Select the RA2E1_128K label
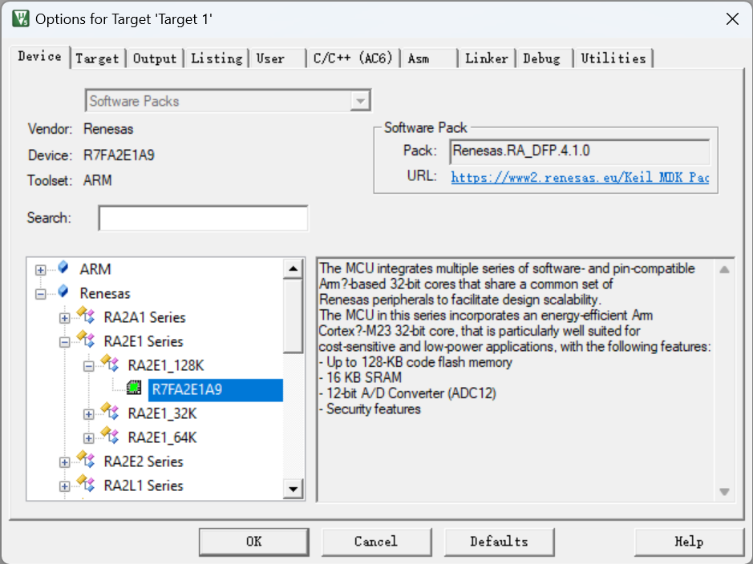Image resolution: width=753 pixels, height=564 pixels. [x=166, y=365]
